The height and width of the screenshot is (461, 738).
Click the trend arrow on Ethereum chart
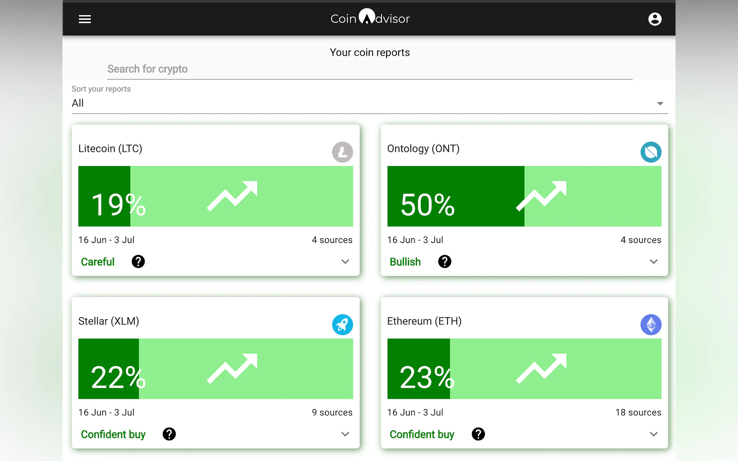click(541, 369)
